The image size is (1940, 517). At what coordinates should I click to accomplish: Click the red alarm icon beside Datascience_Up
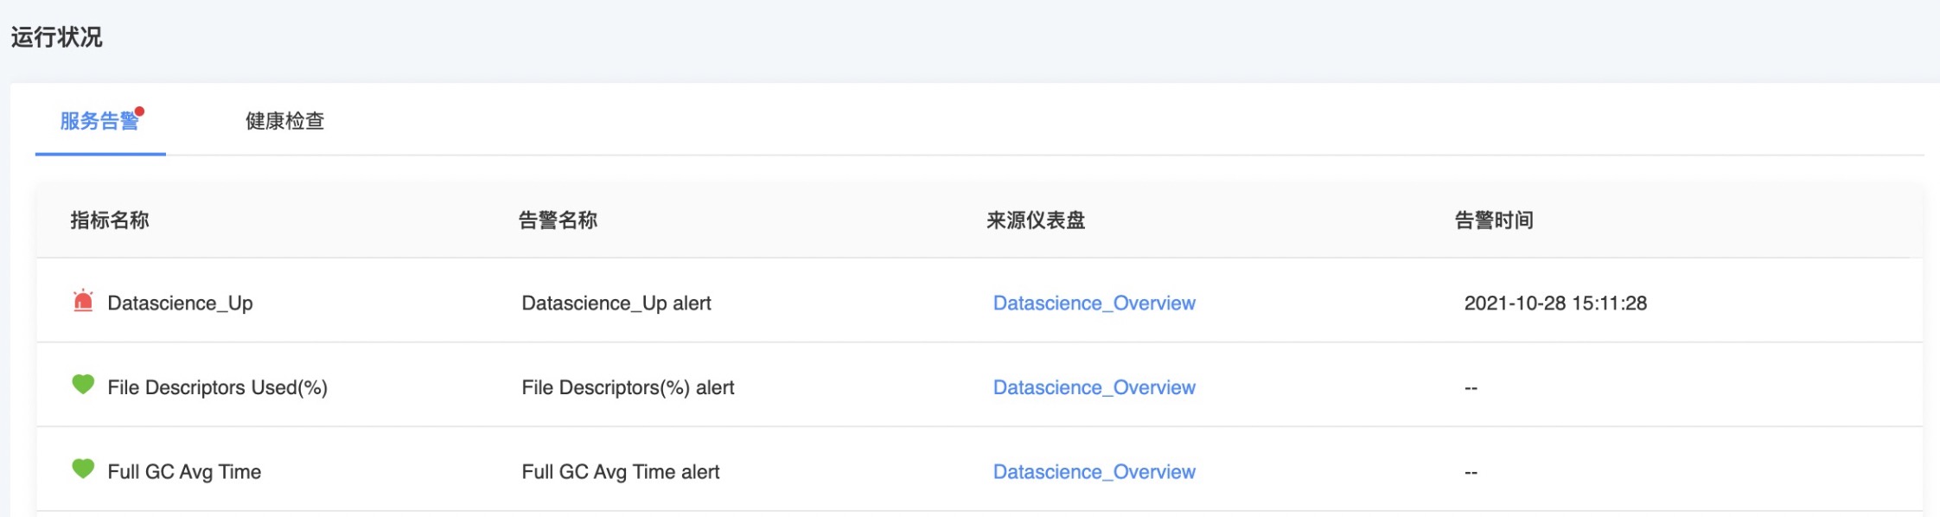[x=83, y=301]
